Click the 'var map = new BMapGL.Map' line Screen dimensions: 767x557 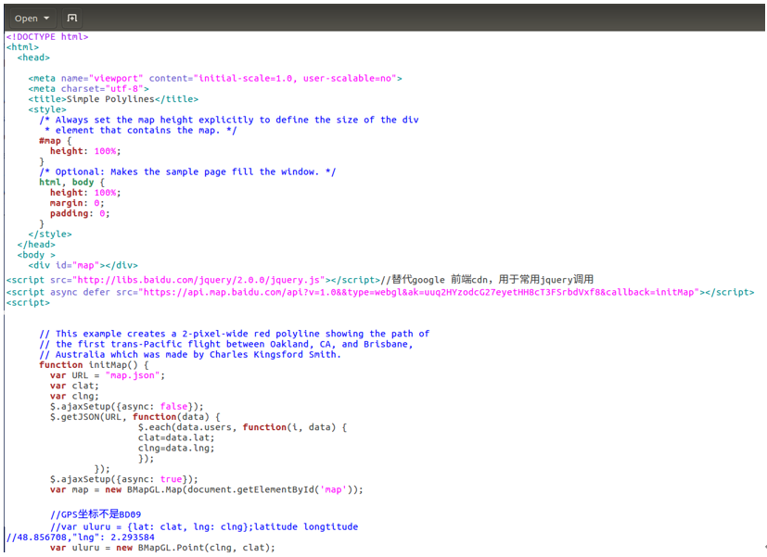[x=207, y=489]
